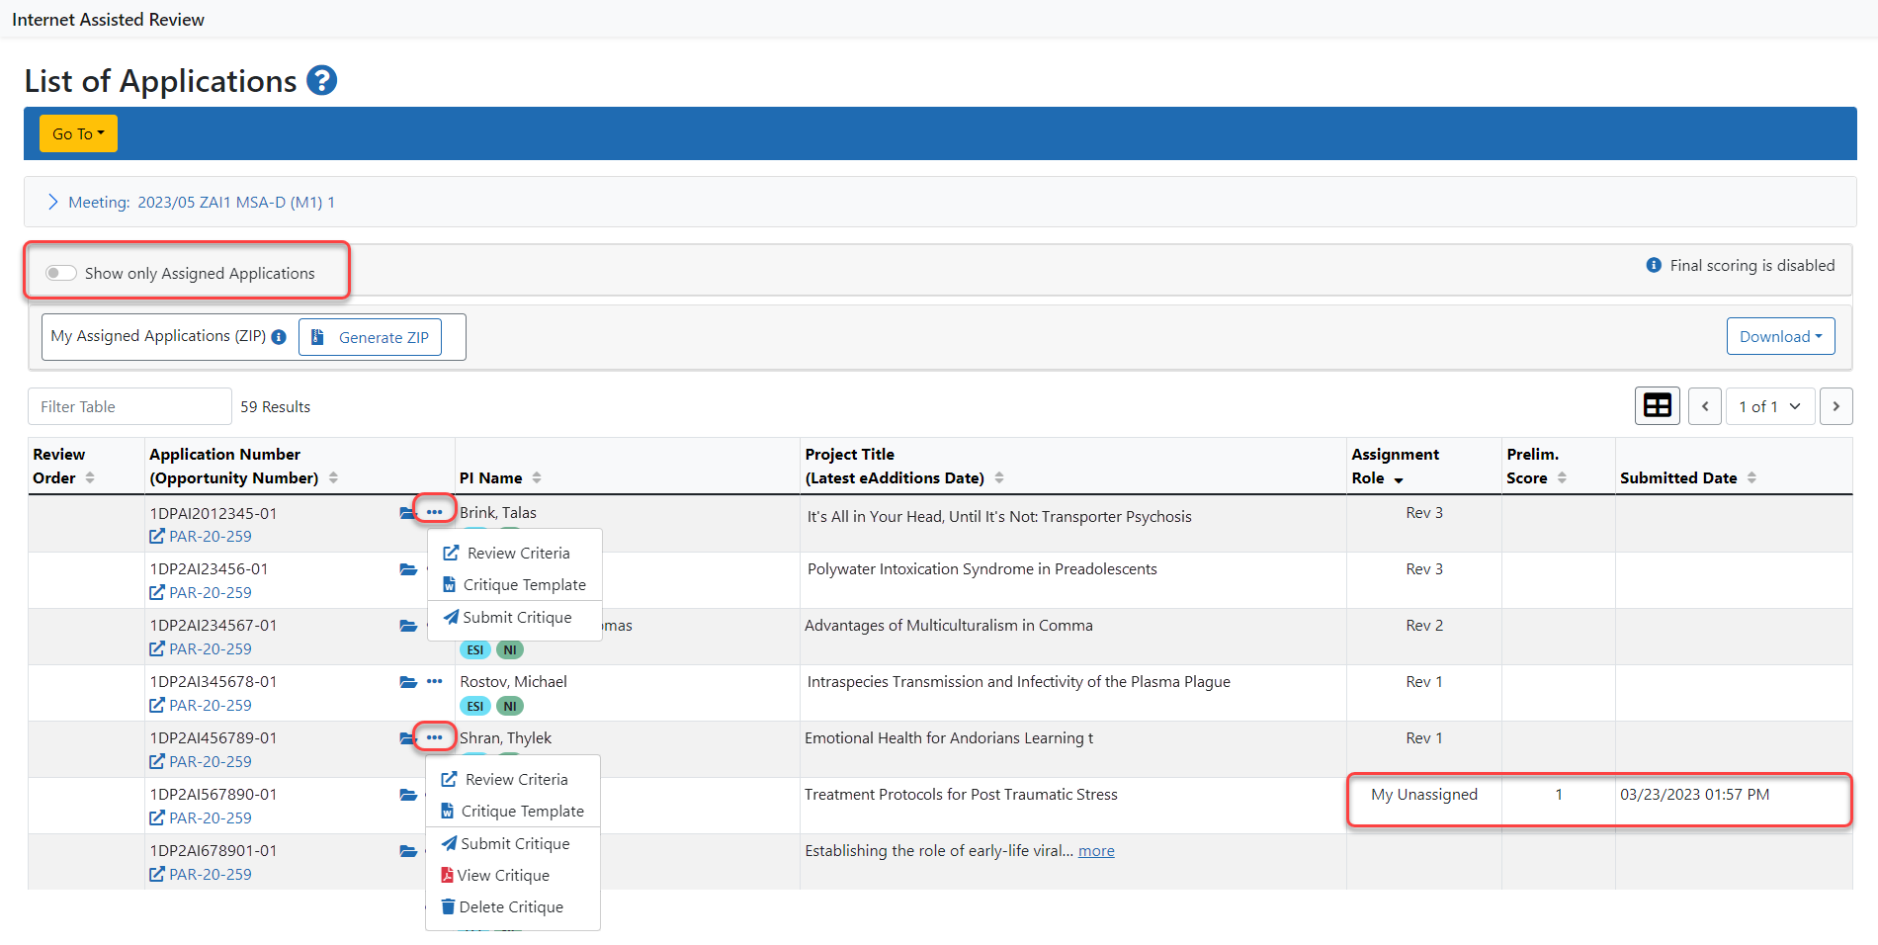Open folder icon for application 1DP2AI23456-01

pos(407,569)
